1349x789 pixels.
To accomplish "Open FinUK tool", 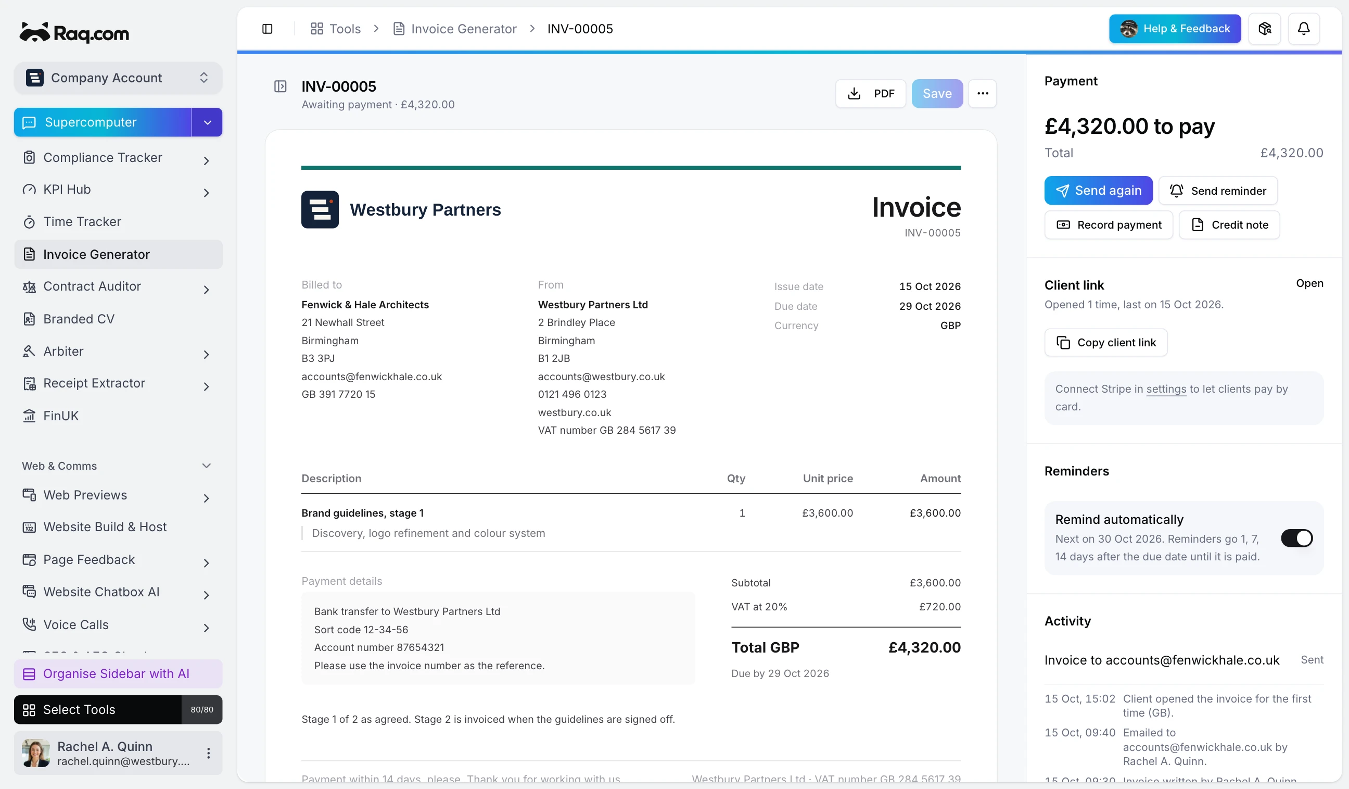I will [118, 416].
